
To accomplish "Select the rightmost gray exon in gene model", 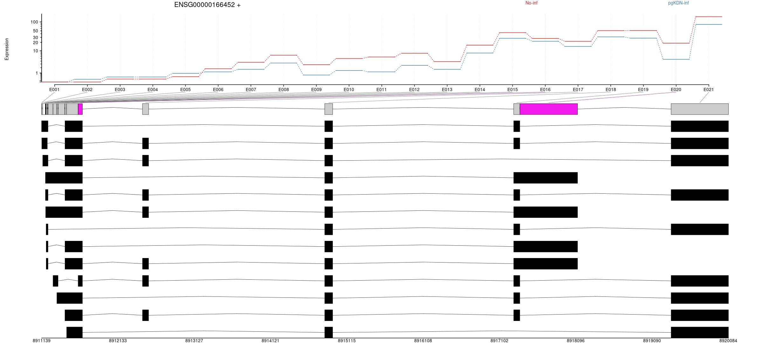I will click(x=700, y=109).
